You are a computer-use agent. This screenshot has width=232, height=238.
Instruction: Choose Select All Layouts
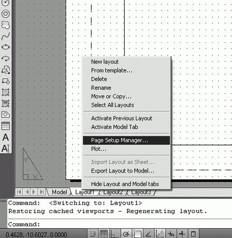(x=126, y=105)
